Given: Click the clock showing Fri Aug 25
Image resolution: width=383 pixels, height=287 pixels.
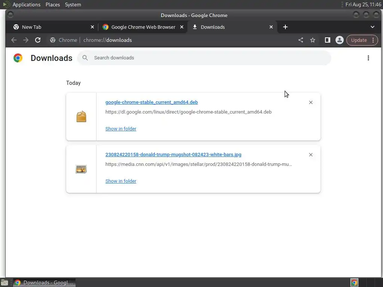Looking at the screenshot, I should 363,4.
